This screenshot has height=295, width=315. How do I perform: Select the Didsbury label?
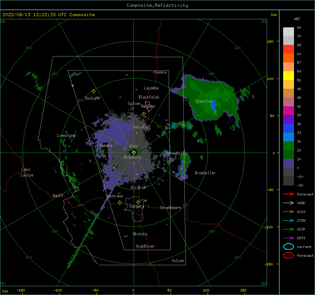click(132, 157)
